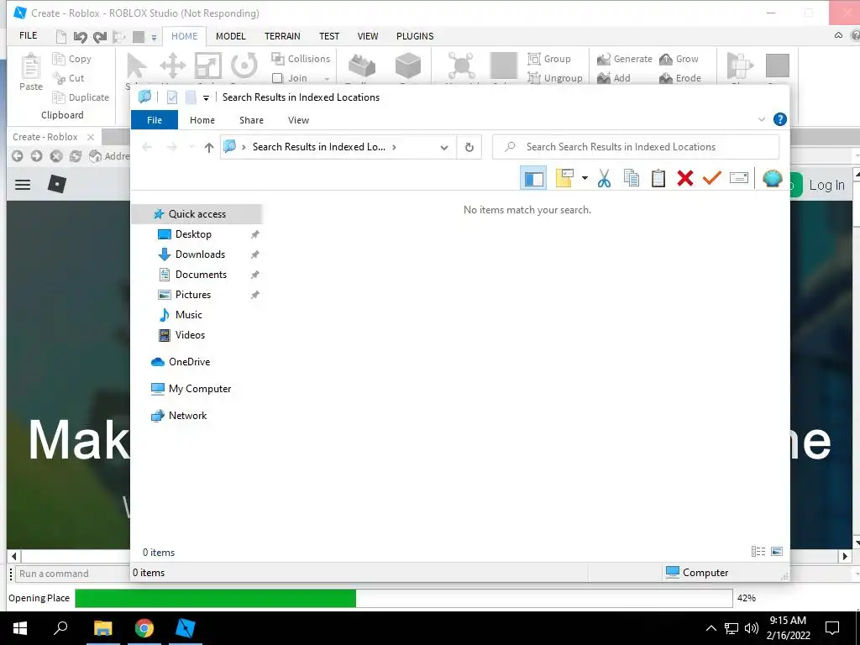Image resolution: width=860 pixels, height=645 pixels.
Task: Go up one folder level
Action: tap(209, 147)
